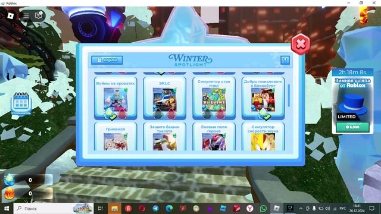Select the Симулятор стаи пчел thumbnail
This screenshot has width=381, height=214.
pos(214,99)
